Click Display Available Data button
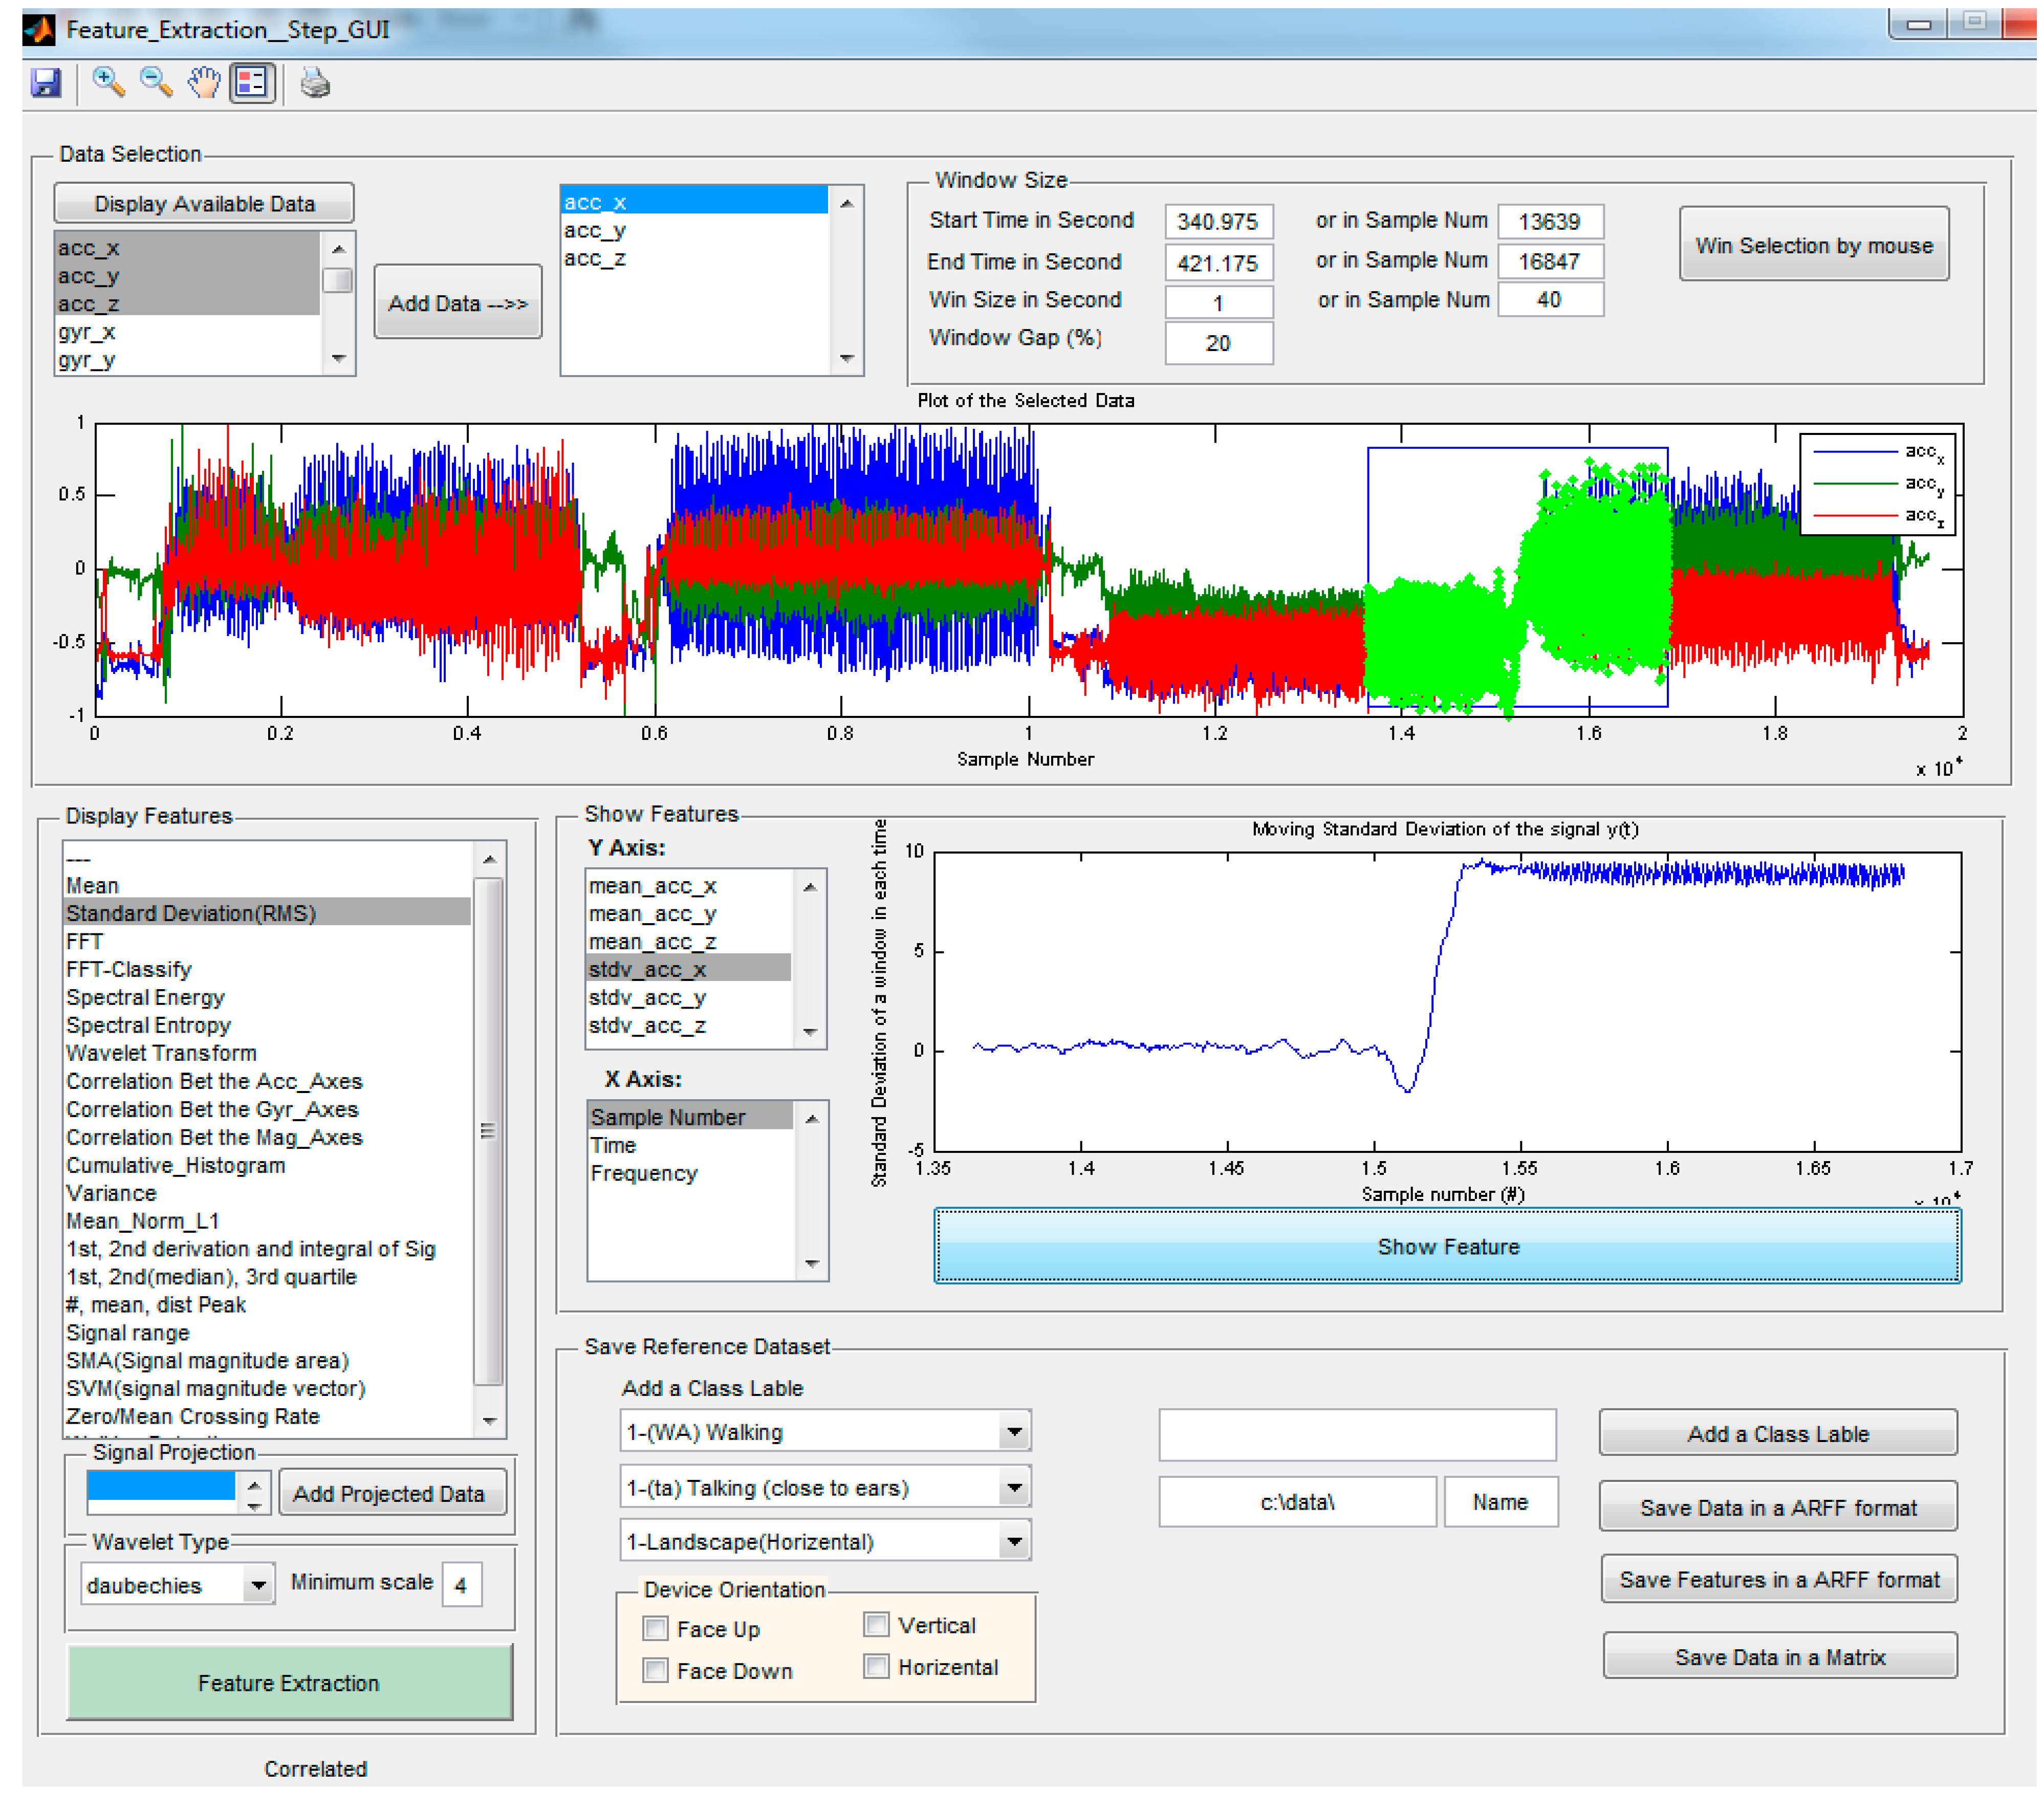The image size is (2044, 1812). [204, 203]
